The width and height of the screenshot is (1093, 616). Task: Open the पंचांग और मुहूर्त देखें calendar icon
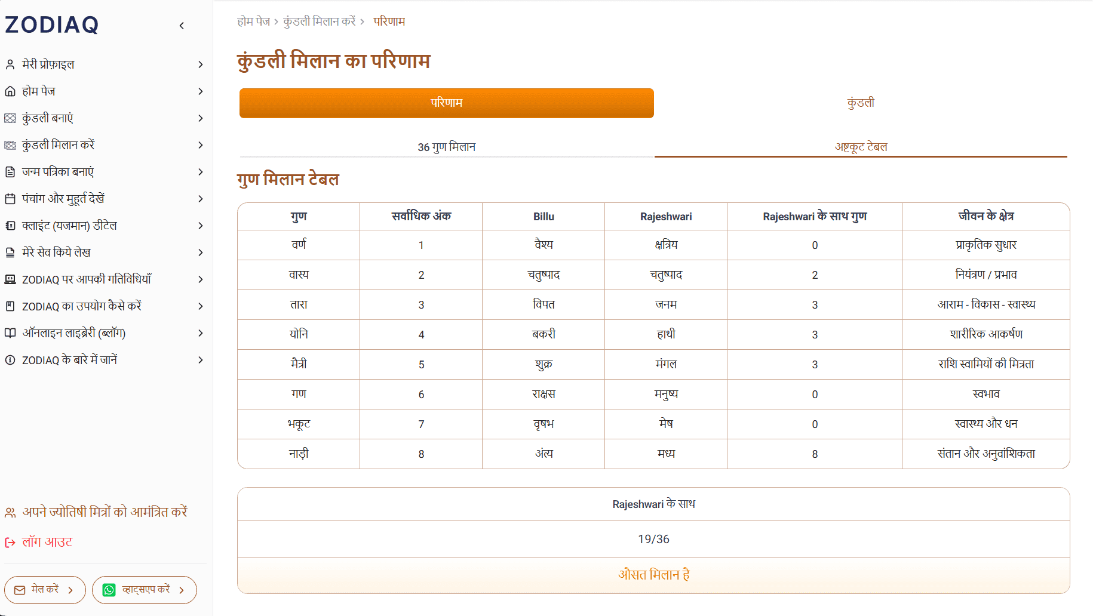pos(10,198)
